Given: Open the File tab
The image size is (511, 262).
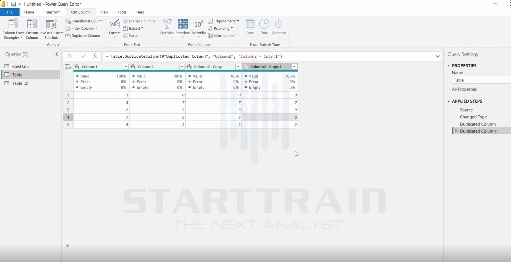Looking at the screenshot, I should coord(10,12).
